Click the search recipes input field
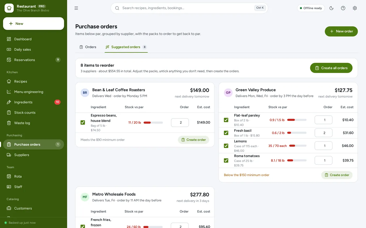Screen dimensions: 366x228 [189, 8]
